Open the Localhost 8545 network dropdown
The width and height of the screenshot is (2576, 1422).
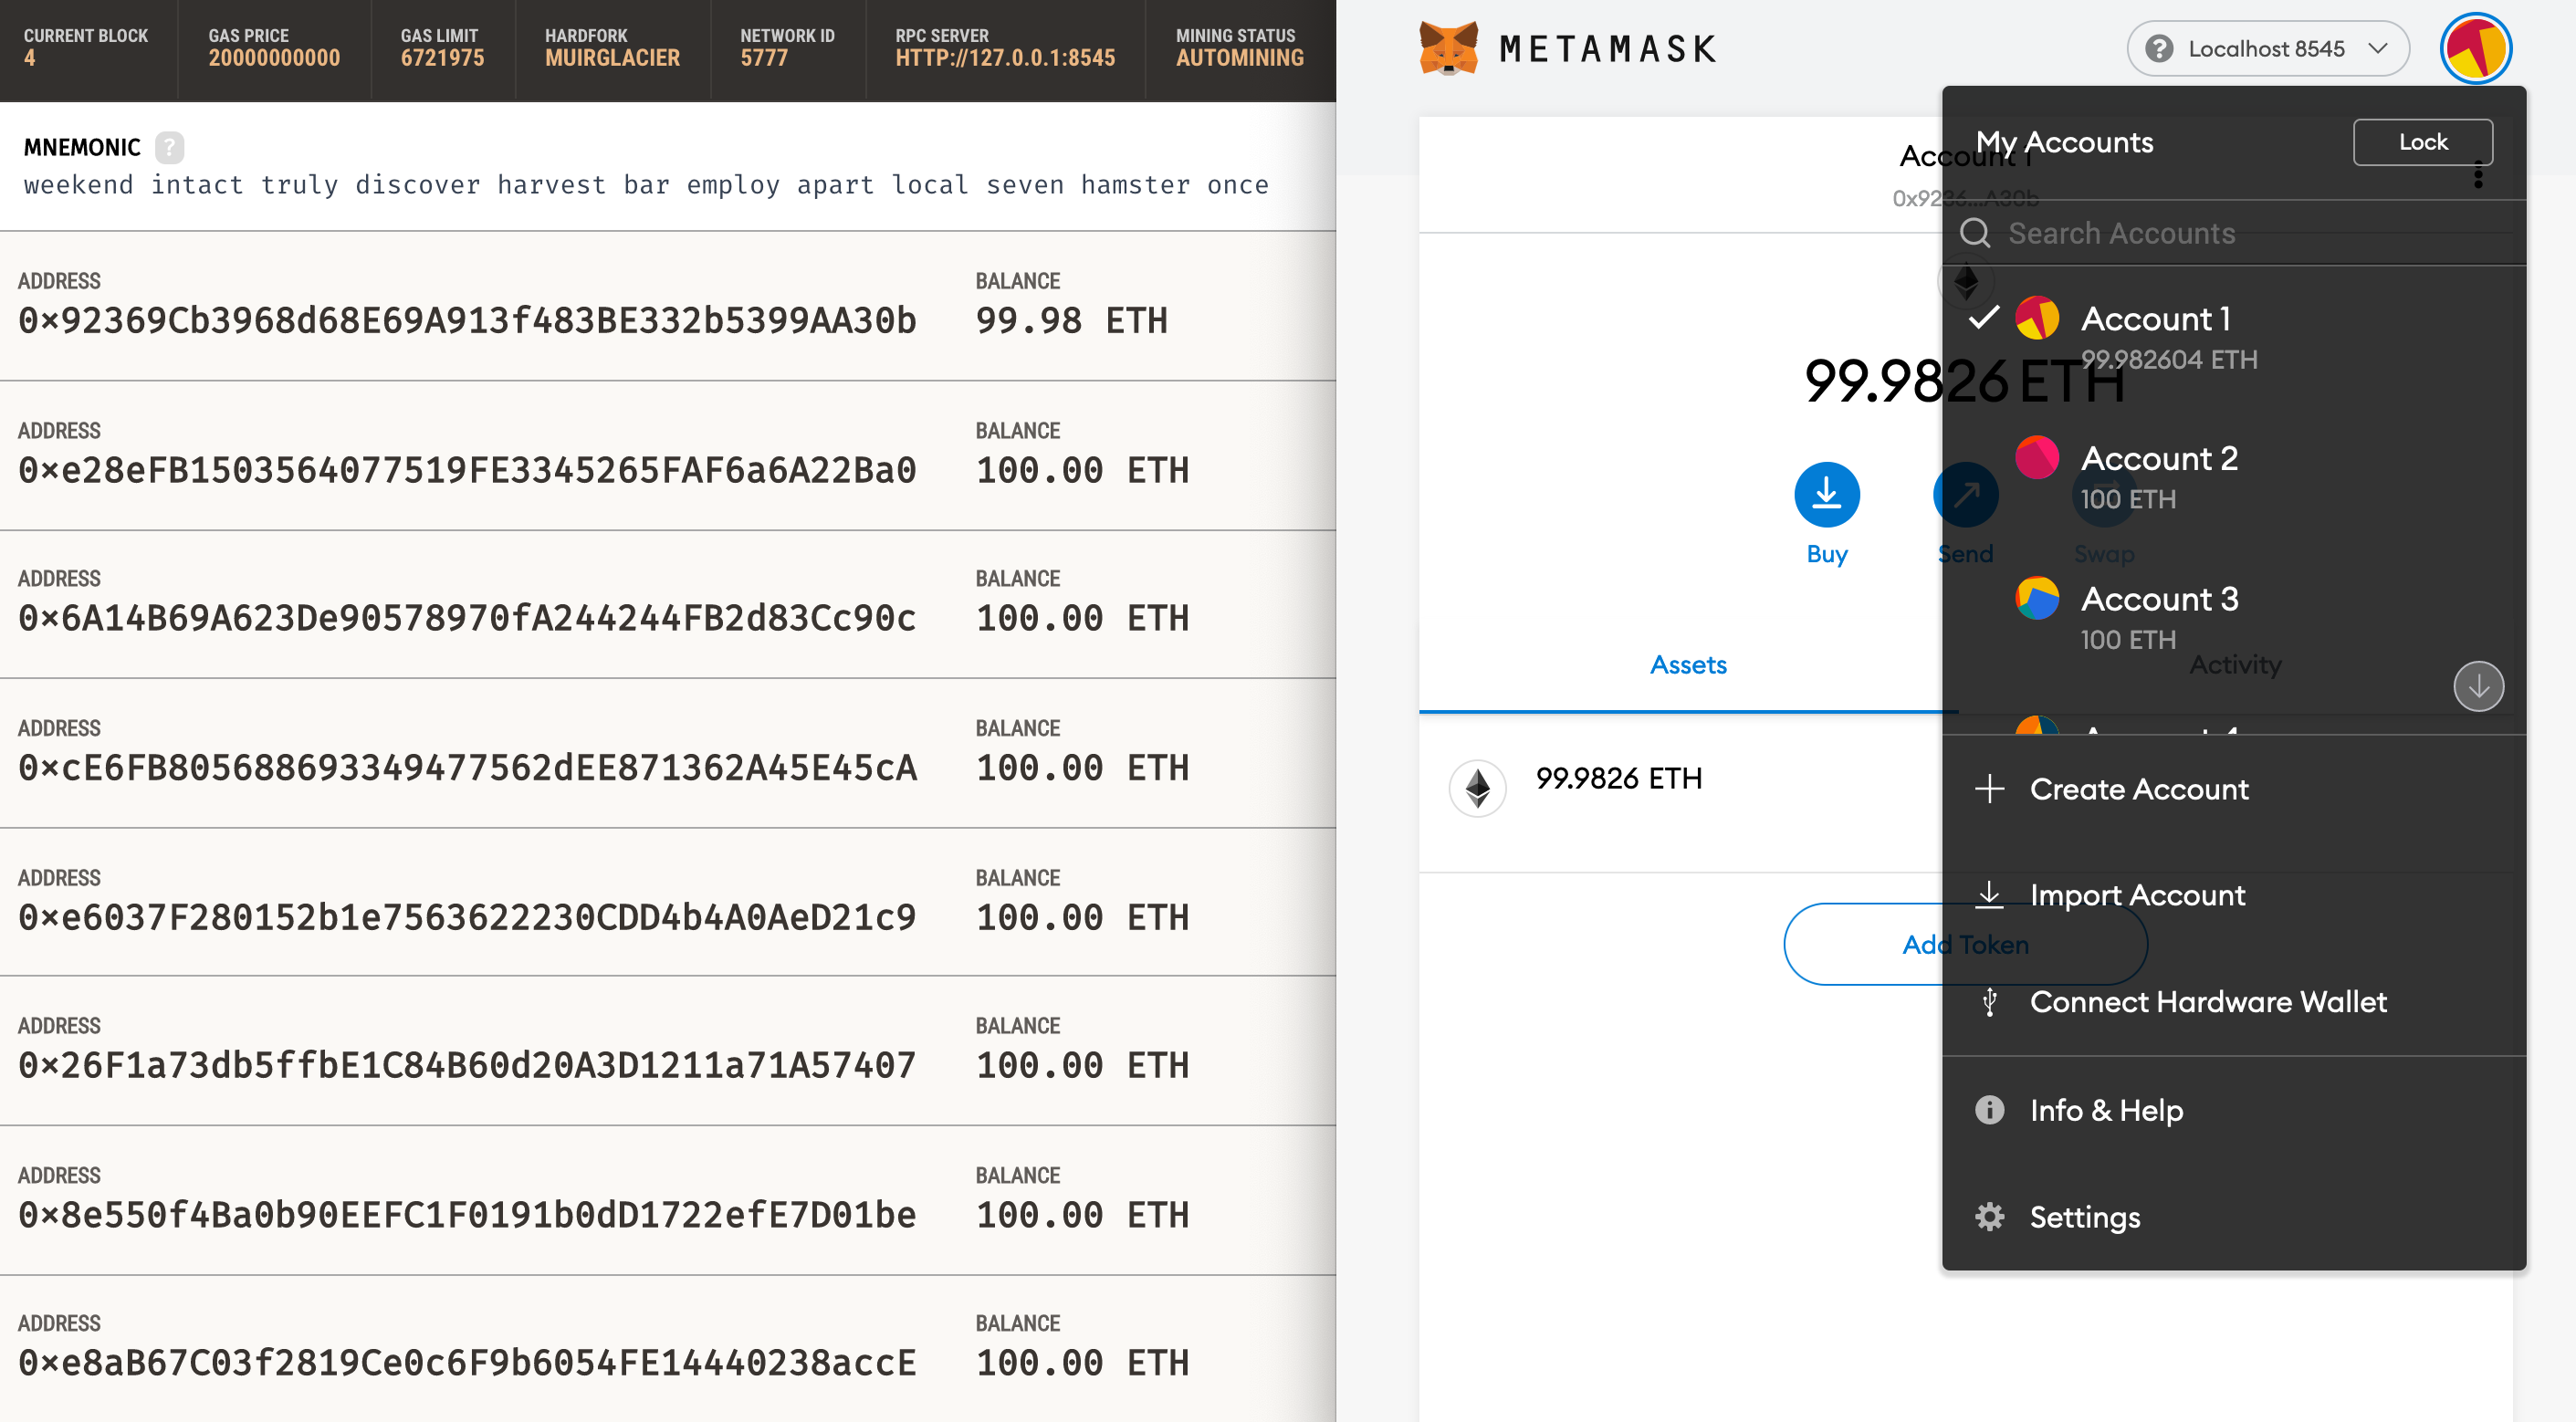point(2267,48)
